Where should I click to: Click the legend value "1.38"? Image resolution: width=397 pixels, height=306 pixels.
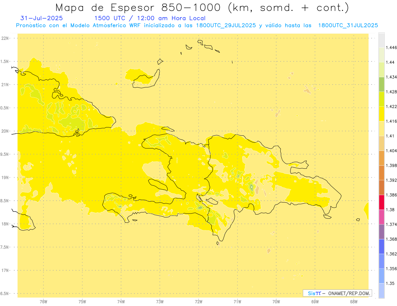[390, 210]
